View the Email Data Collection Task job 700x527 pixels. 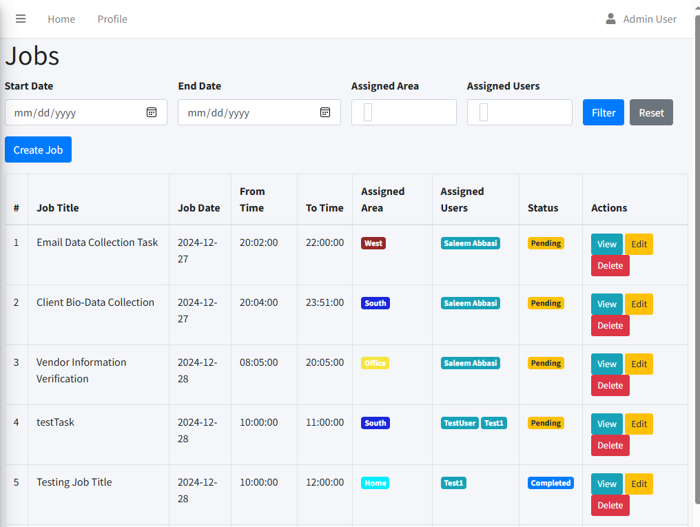point(607,244)
